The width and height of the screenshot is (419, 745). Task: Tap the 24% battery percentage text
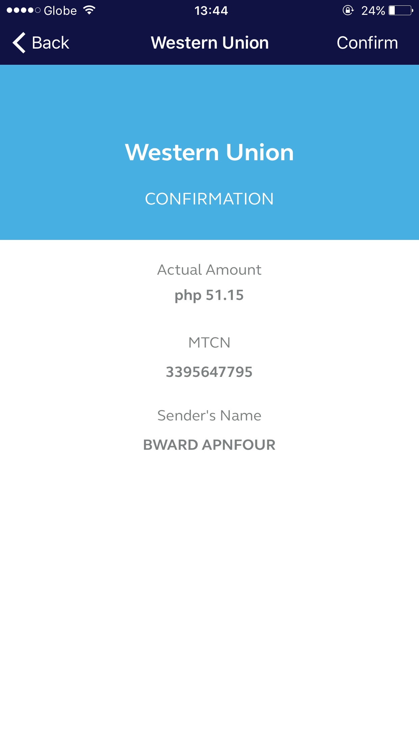point(373,10)
